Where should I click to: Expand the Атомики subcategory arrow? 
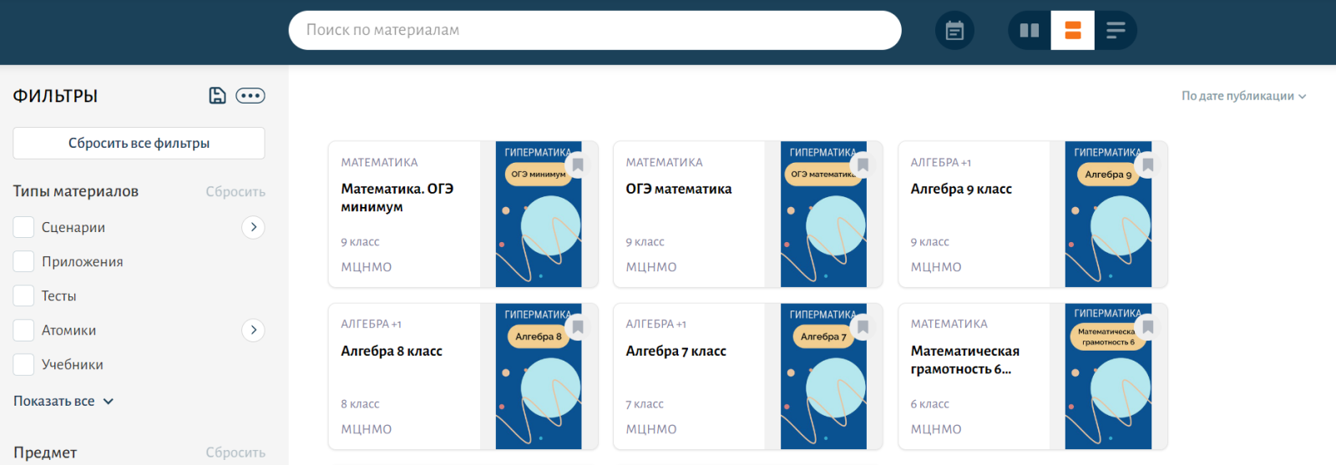pyautogui.click(x=253, y=330)
